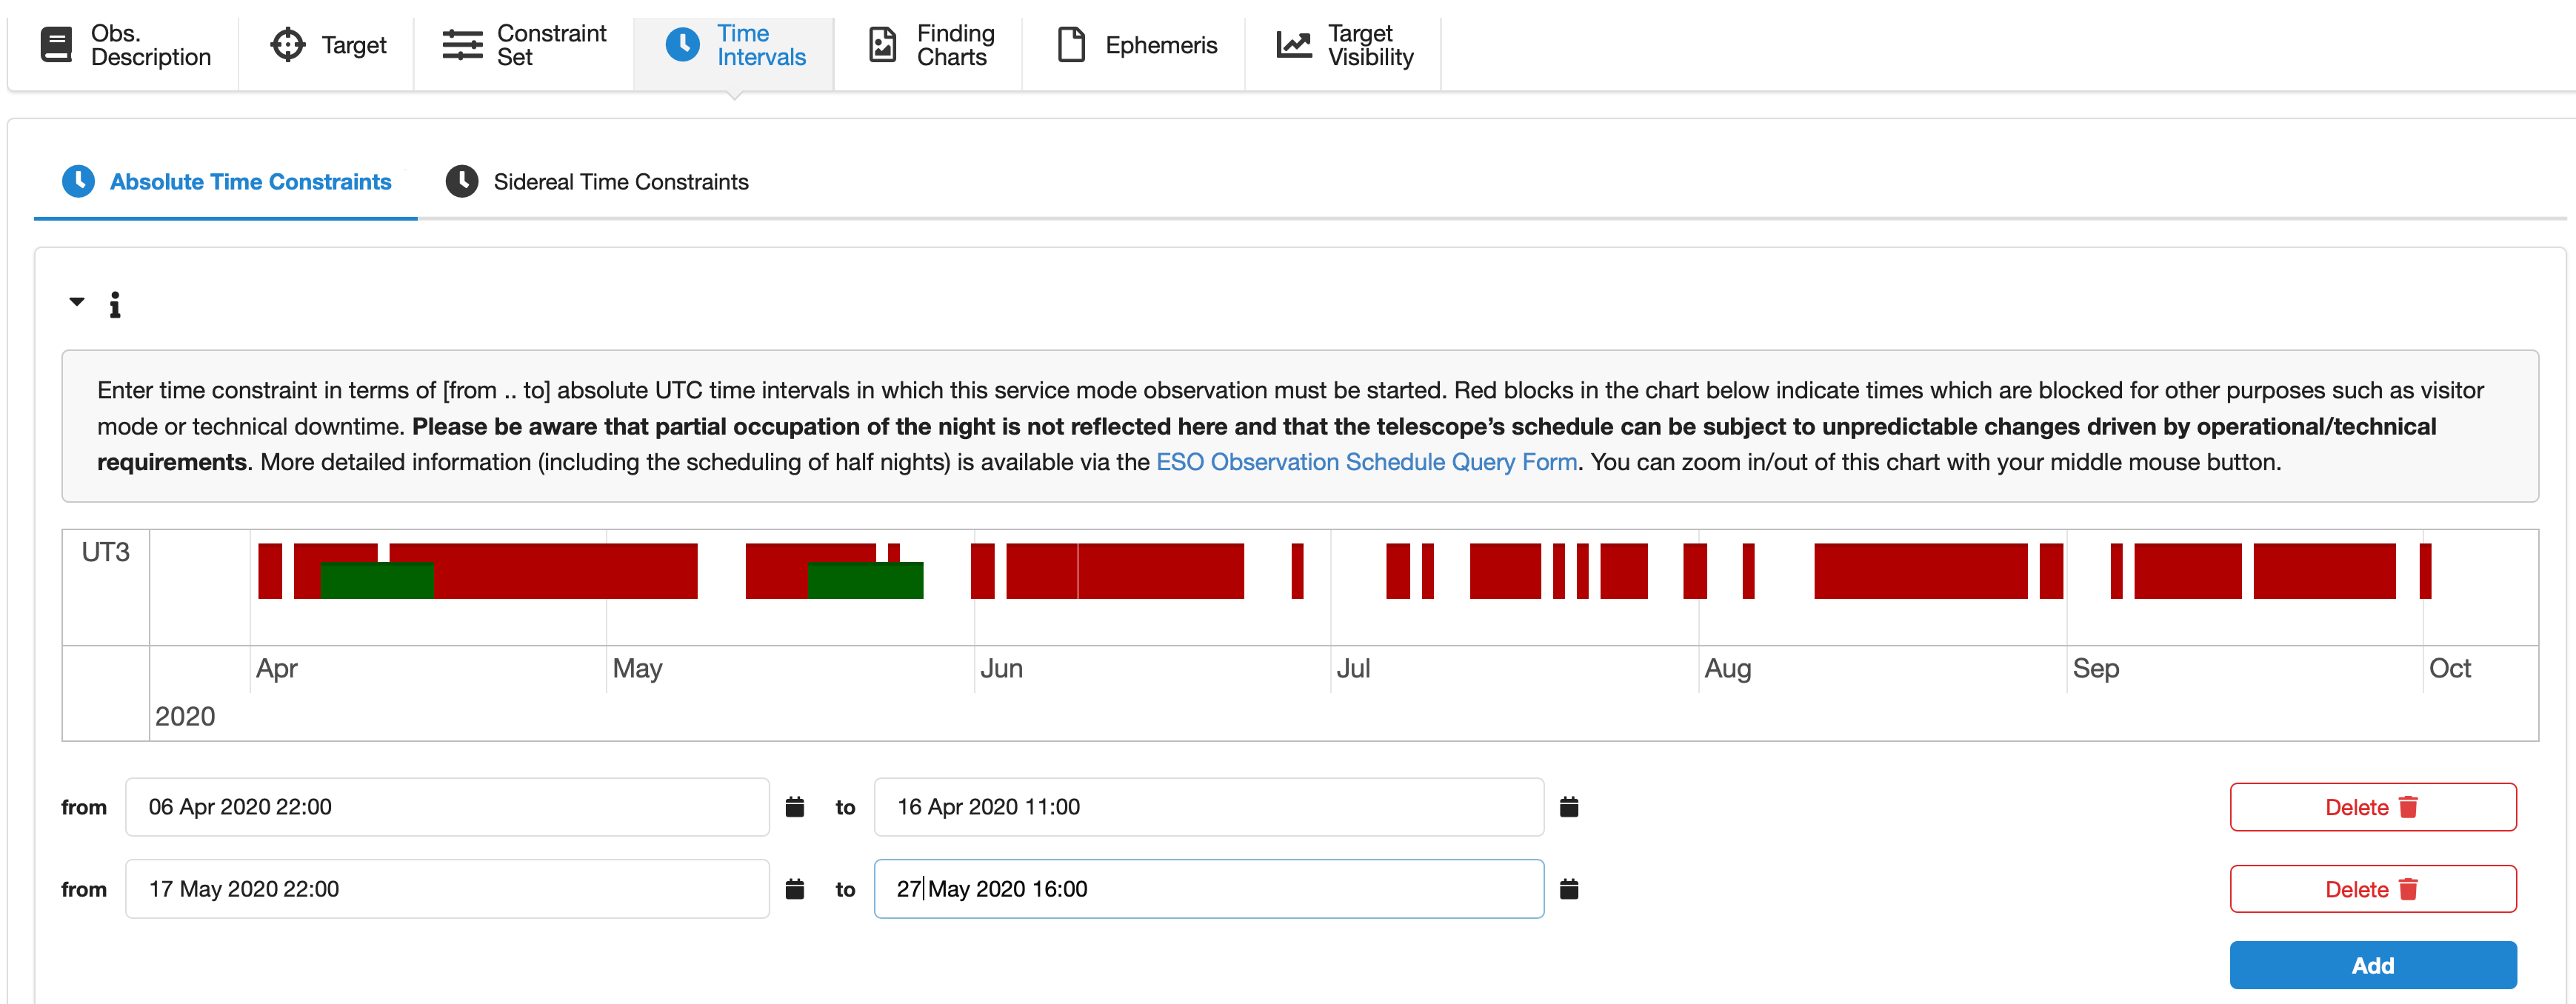Click the '17 May 2020 22:00' from field
This screenshot has height=1004, width=2576.
446,889
